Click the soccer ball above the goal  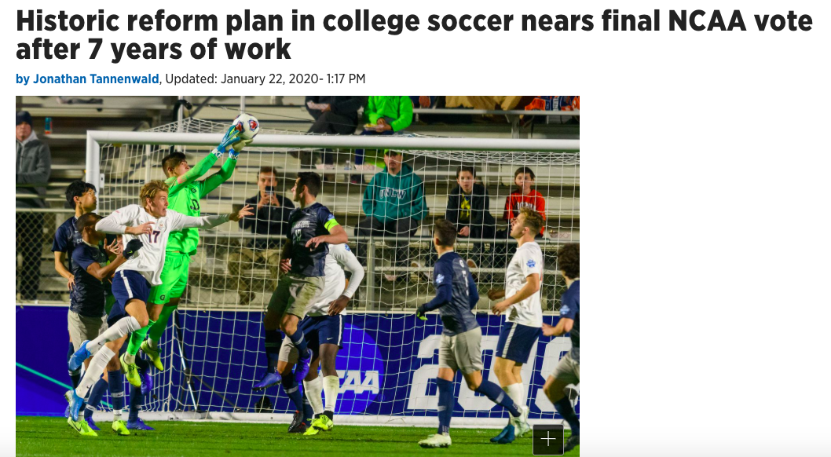246,126
